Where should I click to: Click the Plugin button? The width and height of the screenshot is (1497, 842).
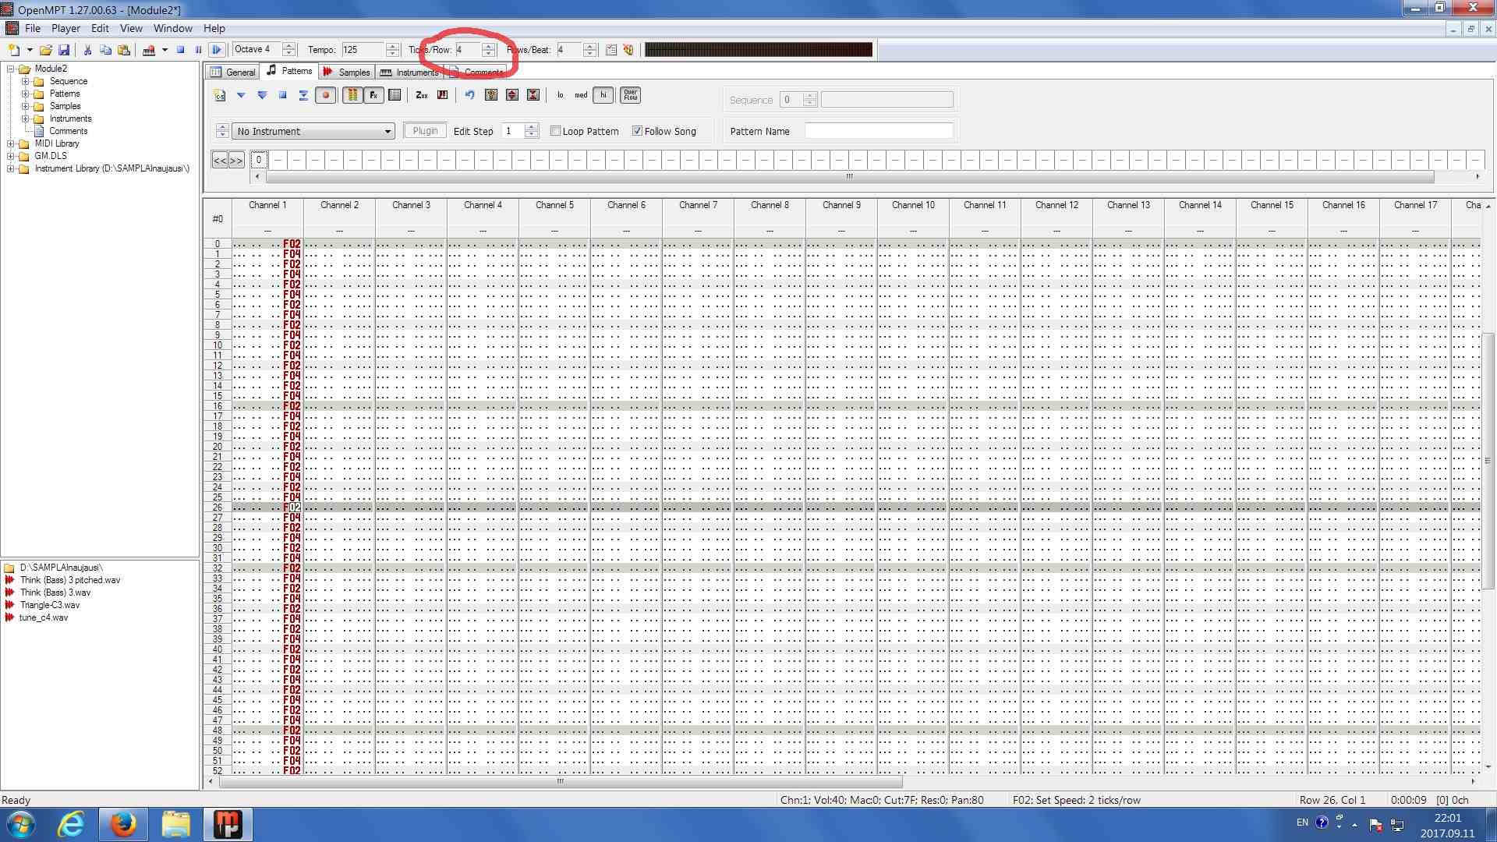(x=425, y=131)
